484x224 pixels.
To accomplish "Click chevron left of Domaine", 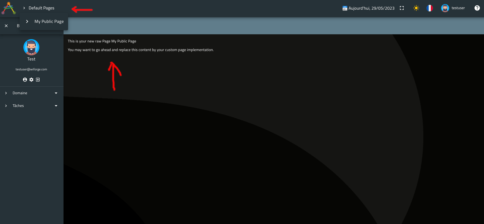I will tap(6, 93).
